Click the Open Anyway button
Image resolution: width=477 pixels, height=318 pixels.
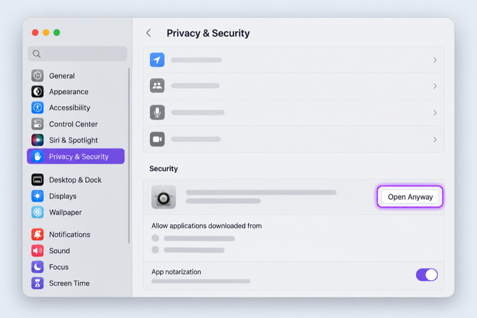coord(410,197)
